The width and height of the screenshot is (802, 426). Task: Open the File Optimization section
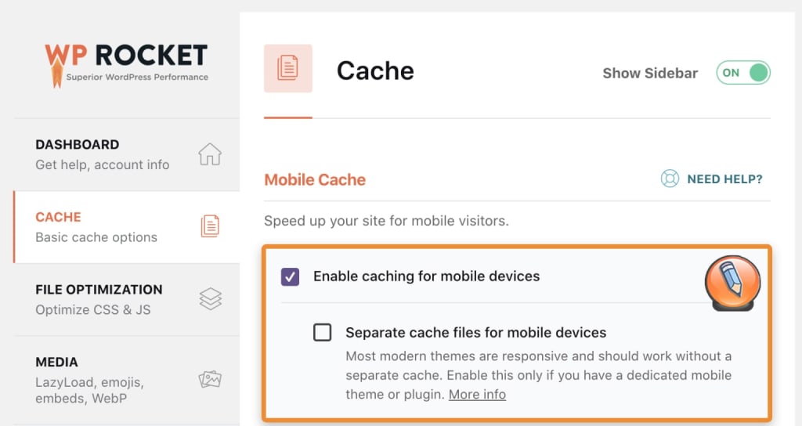pos(99,298)
